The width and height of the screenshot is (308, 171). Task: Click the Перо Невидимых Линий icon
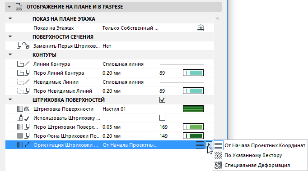[x=23, y=91]
